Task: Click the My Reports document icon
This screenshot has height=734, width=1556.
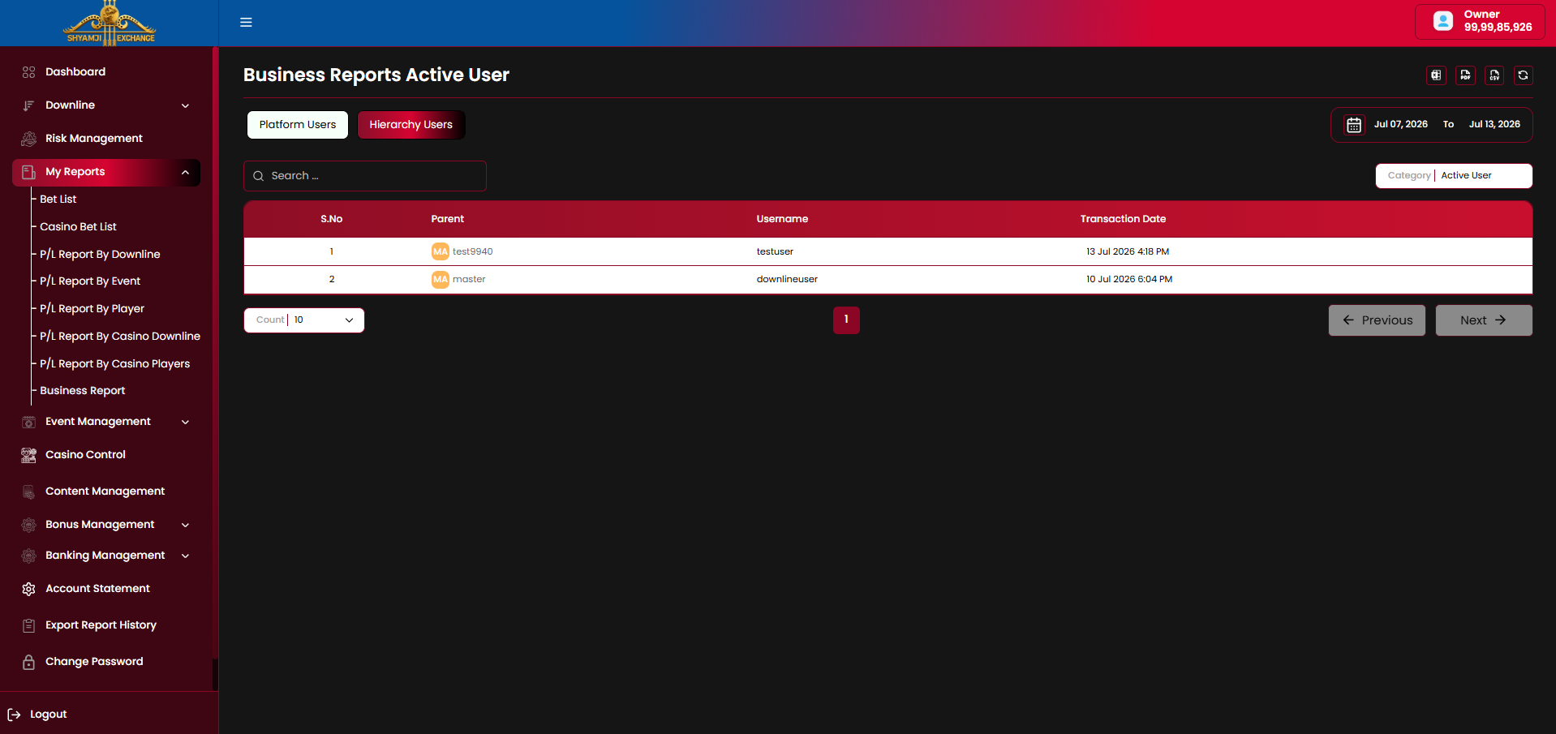Action: [x=28, y=172]
